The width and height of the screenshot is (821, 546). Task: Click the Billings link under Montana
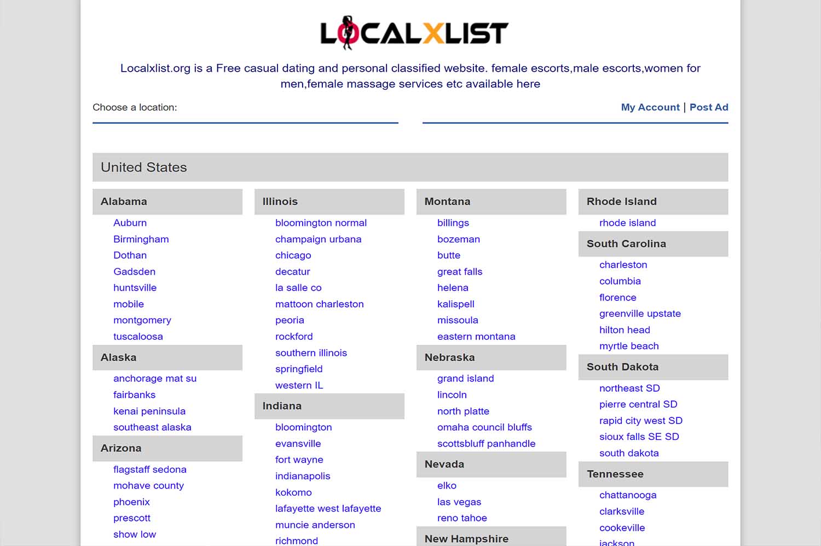pos(453,223)
